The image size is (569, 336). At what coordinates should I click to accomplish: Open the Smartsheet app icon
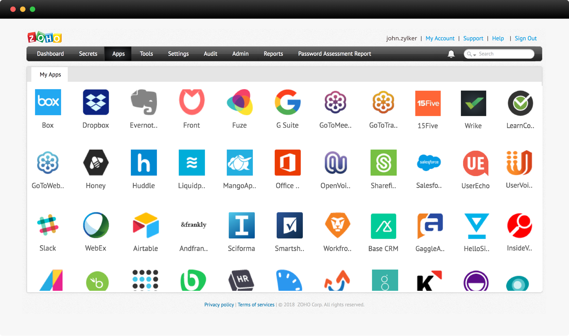(290, 225)
